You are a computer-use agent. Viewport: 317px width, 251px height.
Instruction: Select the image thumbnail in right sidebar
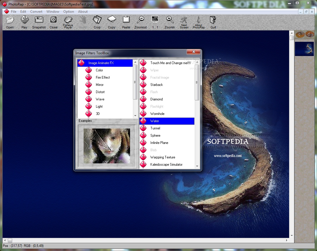(x=304, y=49)
